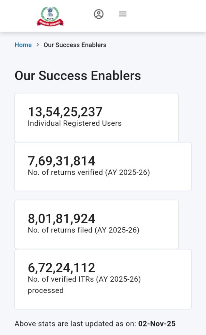Select the No. of returns filed label

(84, 230)
